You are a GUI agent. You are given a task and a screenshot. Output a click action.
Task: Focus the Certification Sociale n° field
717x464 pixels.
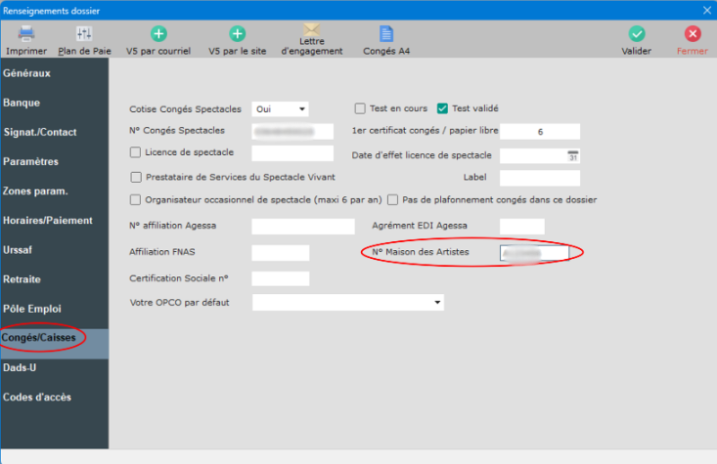click(x=280, y=278)
